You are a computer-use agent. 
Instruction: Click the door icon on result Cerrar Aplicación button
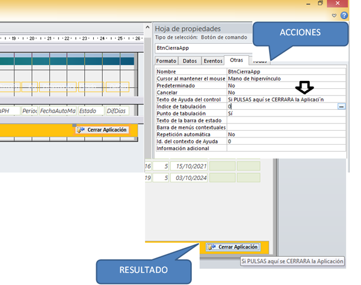(x=211, y=247)
